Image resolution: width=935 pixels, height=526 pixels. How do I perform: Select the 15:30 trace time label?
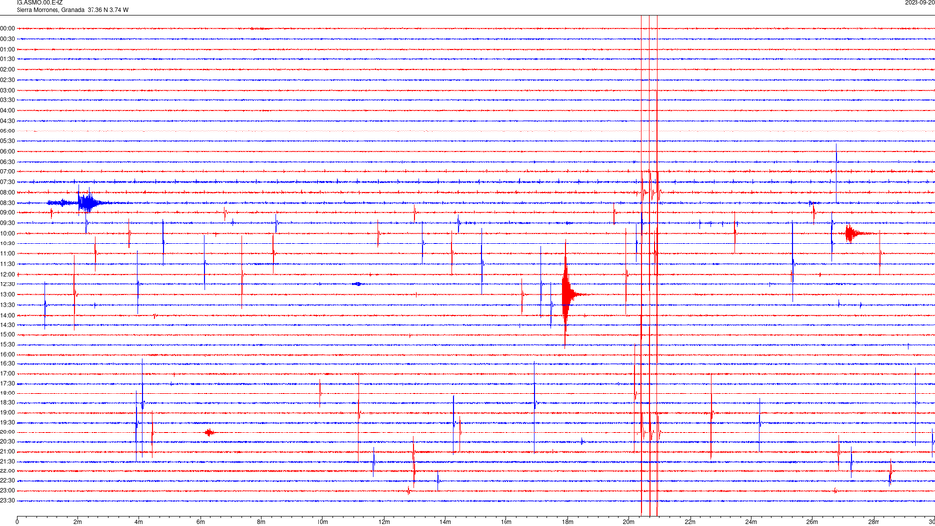click(x=7, y=344)
